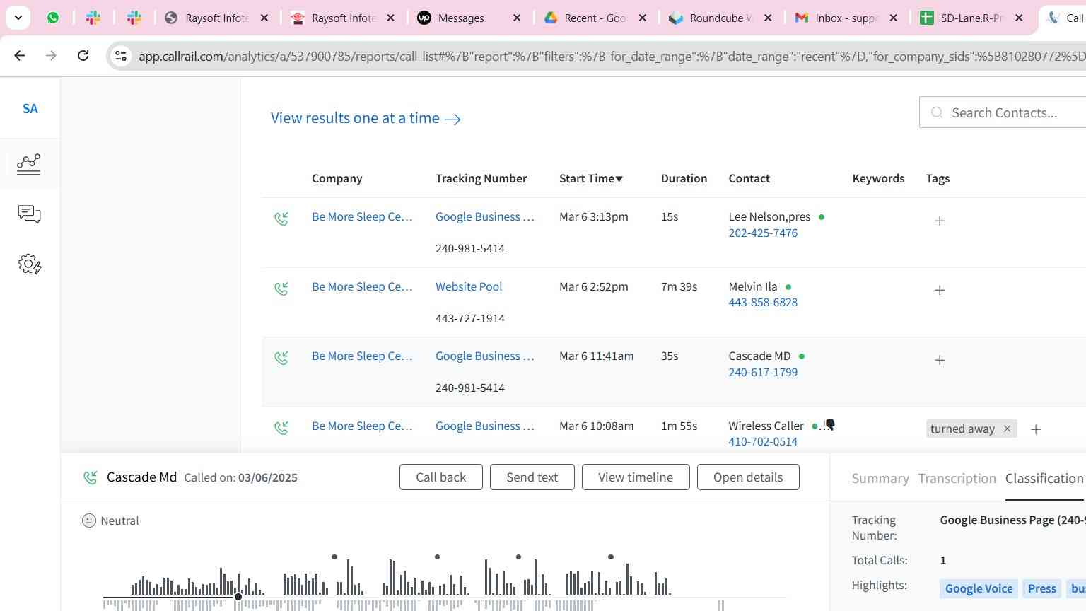Select the Mar 6 2:52pm start time cell
The height and width of the screenshot is (611, 1086).
tap(594, 286)
